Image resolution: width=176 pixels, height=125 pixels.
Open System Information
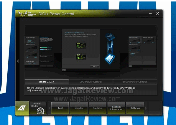[116, 108]
